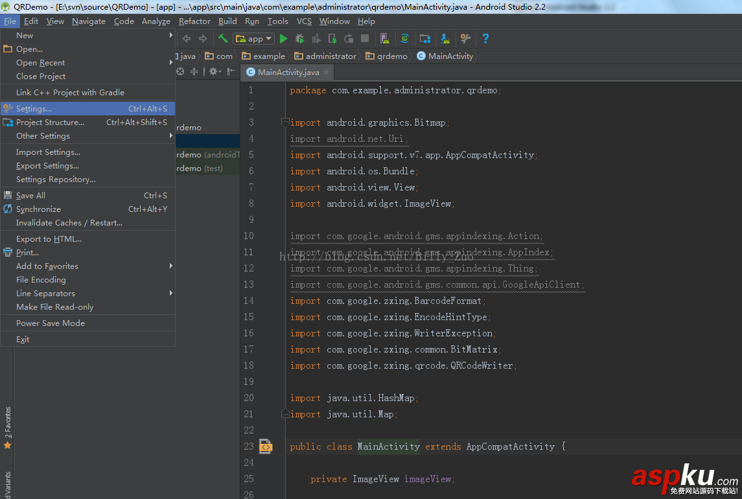742x499 pixels.
Task: Click the Stop square toolbar icon
Action: pyautogui.click(x=365, y=39)
